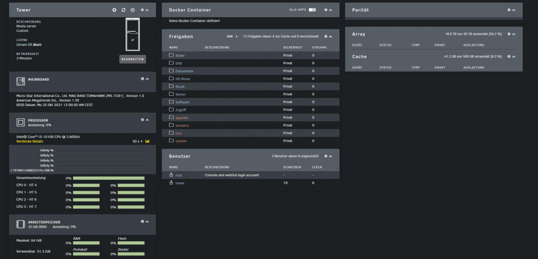Image resolution: width=538 pixels, height=259 pixels.
Task: Collapse the Arbeitsspeicher section chevron
Action: tap(147, 221)
